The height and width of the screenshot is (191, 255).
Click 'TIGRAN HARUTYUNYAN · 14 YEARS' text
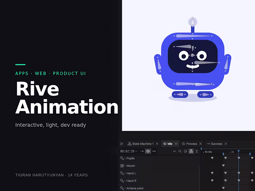click(51, 175)
